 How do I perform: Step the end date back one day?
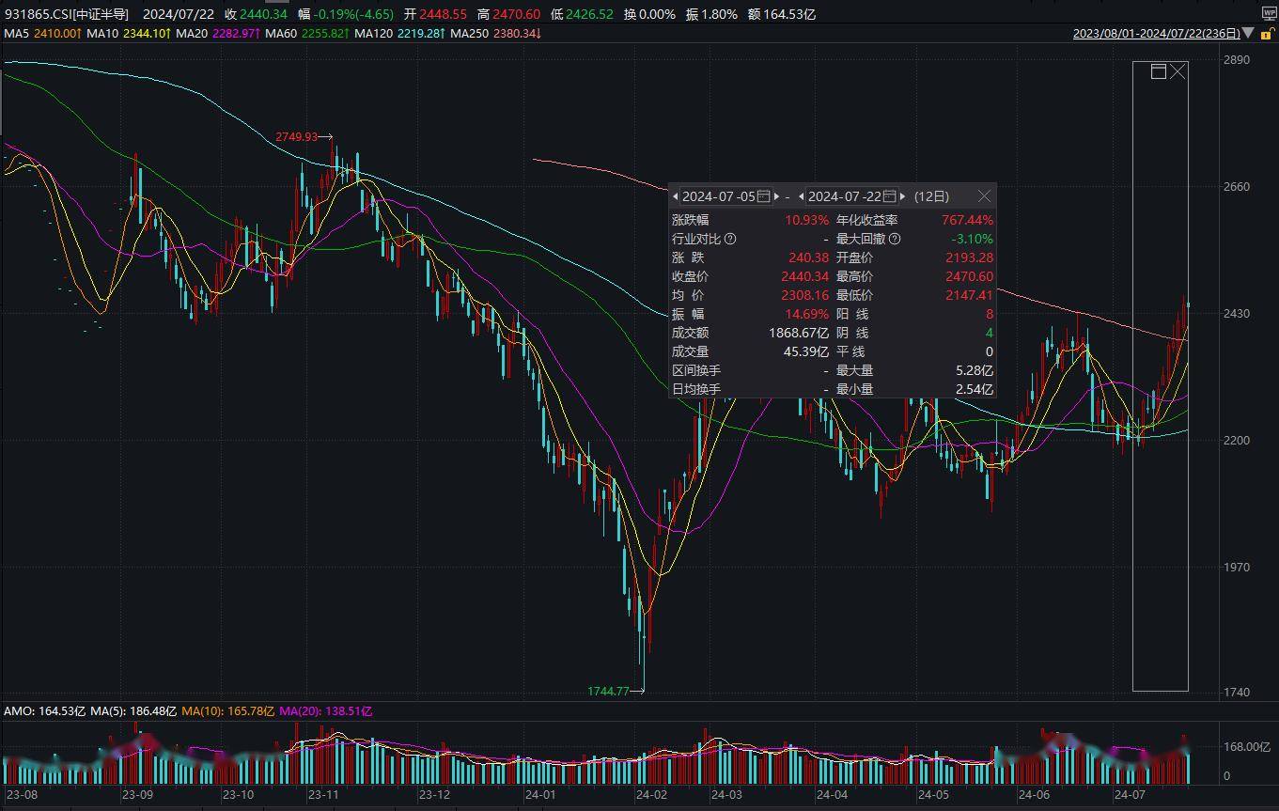pyautogui.click(x=801, y=196)
